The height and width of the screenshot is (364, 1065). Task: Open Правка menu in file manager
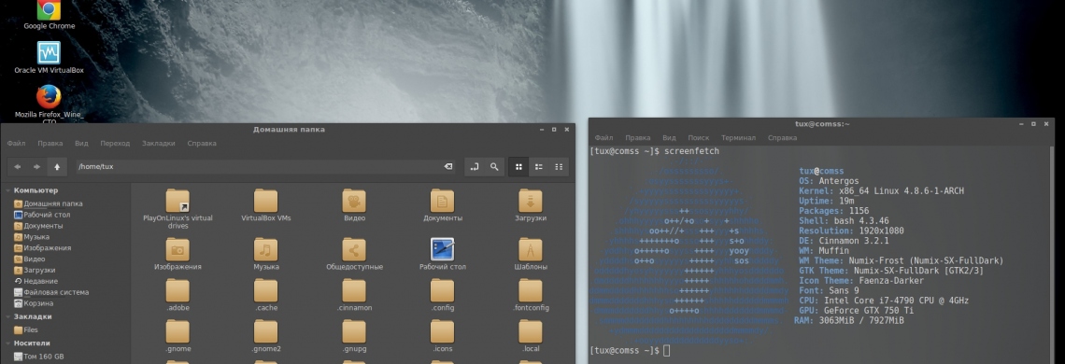pos(50,144)
